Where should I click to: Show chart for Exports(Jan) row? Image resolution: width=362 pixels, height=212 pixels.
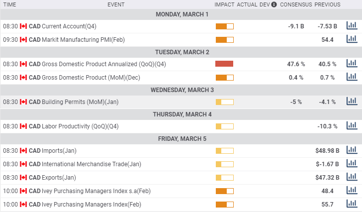tap(352, 177)
